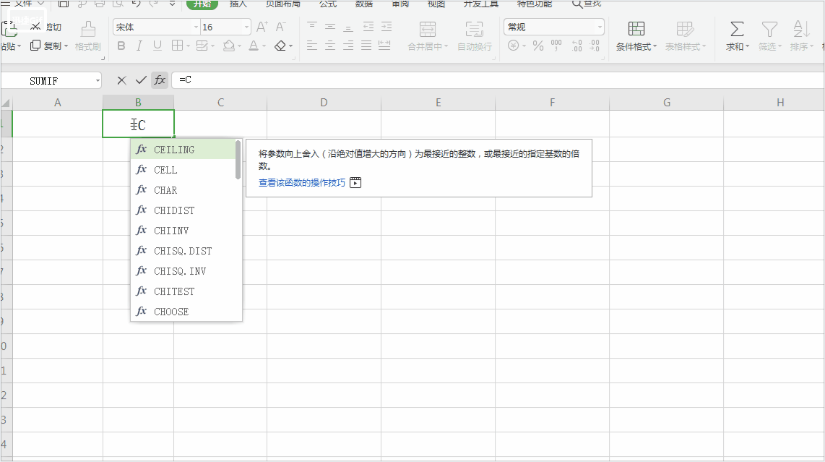Viewport: 825px width, 462px height.
Task: Click the percent style icon
Action: 537,46
